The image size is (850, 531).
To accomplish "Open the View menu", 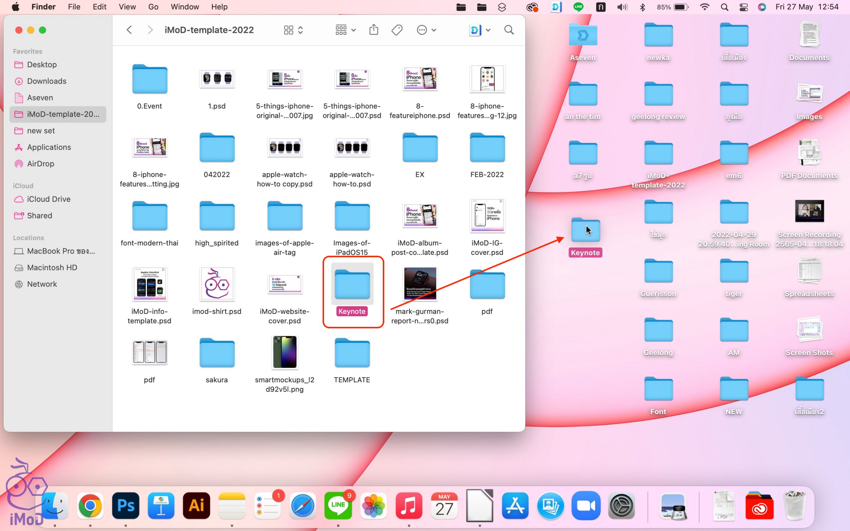I will pyautogui.click(x=127, y=7).
